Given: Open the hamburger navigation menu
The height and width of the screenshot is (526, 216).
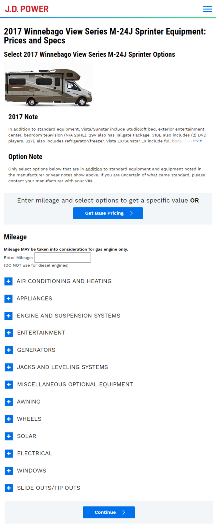Looking at the screenshot, I should 207,9.
